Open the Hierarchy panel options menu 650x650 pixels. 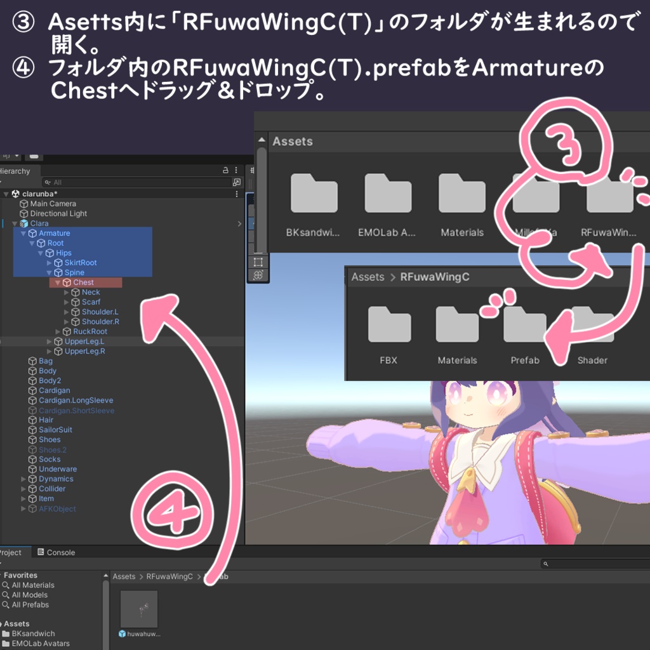(236, 170)
